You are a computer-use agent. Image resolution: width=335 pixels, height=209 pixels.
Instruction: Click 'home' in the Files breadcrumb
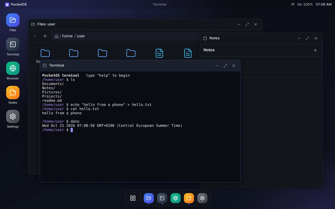tap(67, 36)
